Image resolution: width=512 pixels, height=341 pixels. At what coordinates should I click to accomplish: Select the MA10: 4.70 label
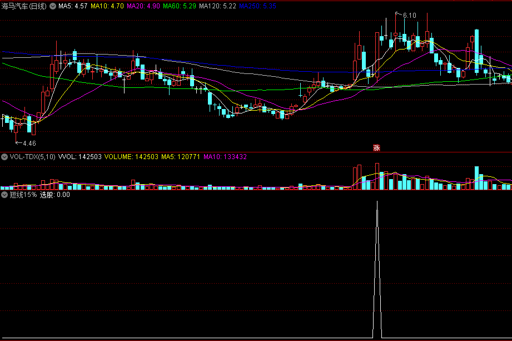107,6
